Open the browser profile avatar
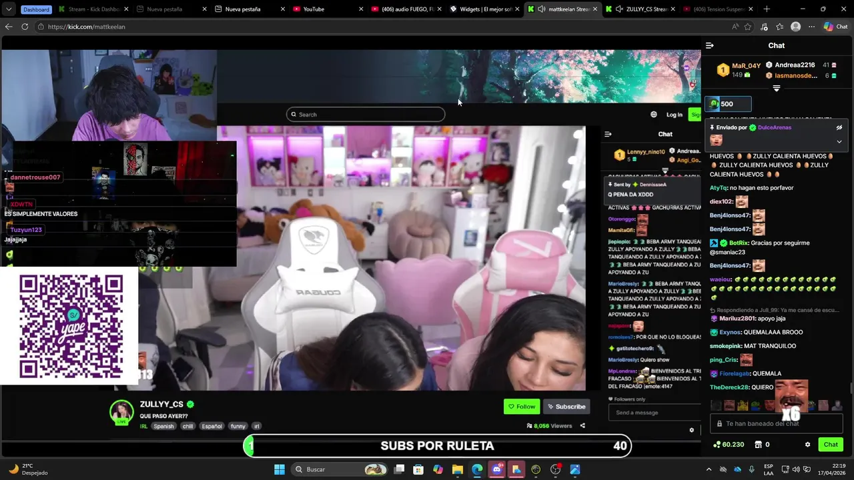Image resolution: width=854 pixels, height=480 pixels. (x=795, y=27)
